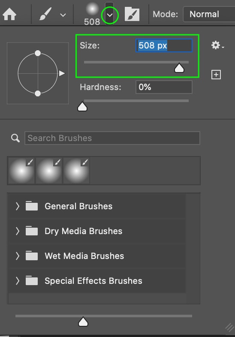Go to the Home screen icon

[x=9, y=15]
